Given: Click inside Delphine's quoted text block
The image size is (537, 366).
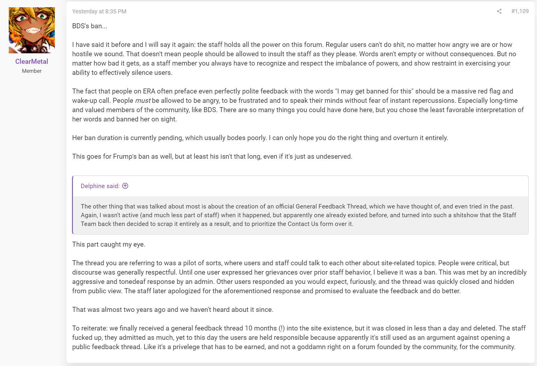Looking at the screenshot, I should 300,215.
